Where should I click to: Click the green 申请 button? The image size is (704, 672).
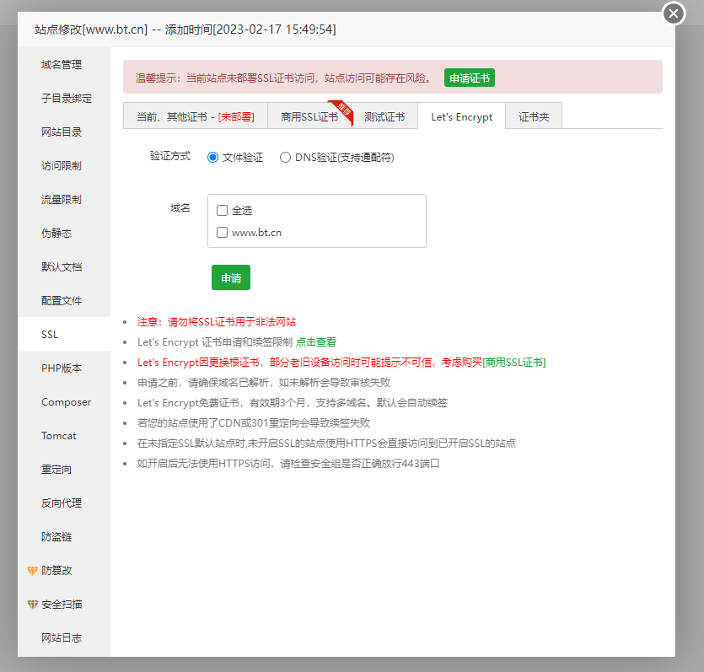(x=230, y=278)
